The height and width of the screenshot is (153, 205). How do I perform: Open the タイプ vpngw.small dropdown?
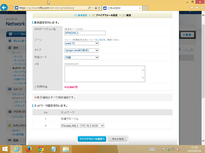[81, 50]
